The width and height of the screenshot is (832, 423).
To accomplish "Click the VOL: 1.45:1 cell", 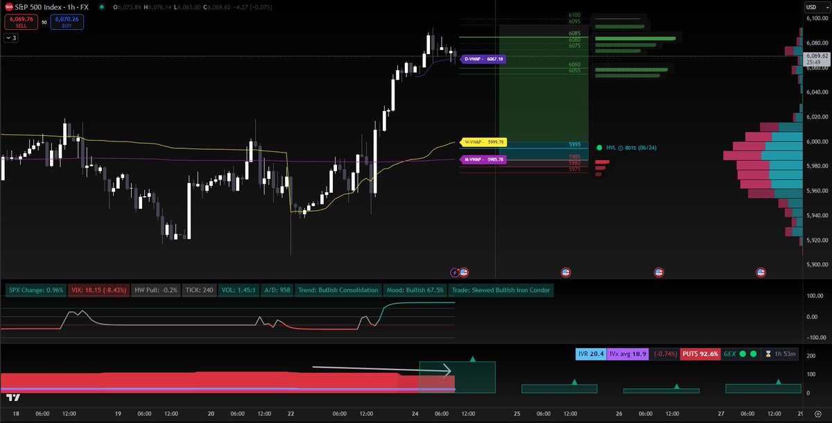I will [x=238, y=290].
